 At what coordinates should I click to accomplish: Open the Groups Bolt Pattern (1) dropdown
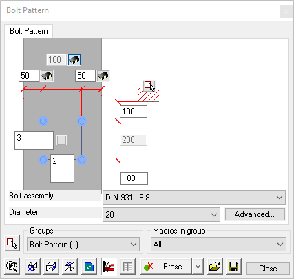tap(83, 245)
